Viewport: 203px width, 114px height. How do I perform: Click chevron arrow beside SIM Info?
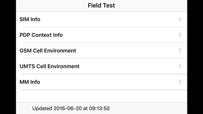[180, 19]
